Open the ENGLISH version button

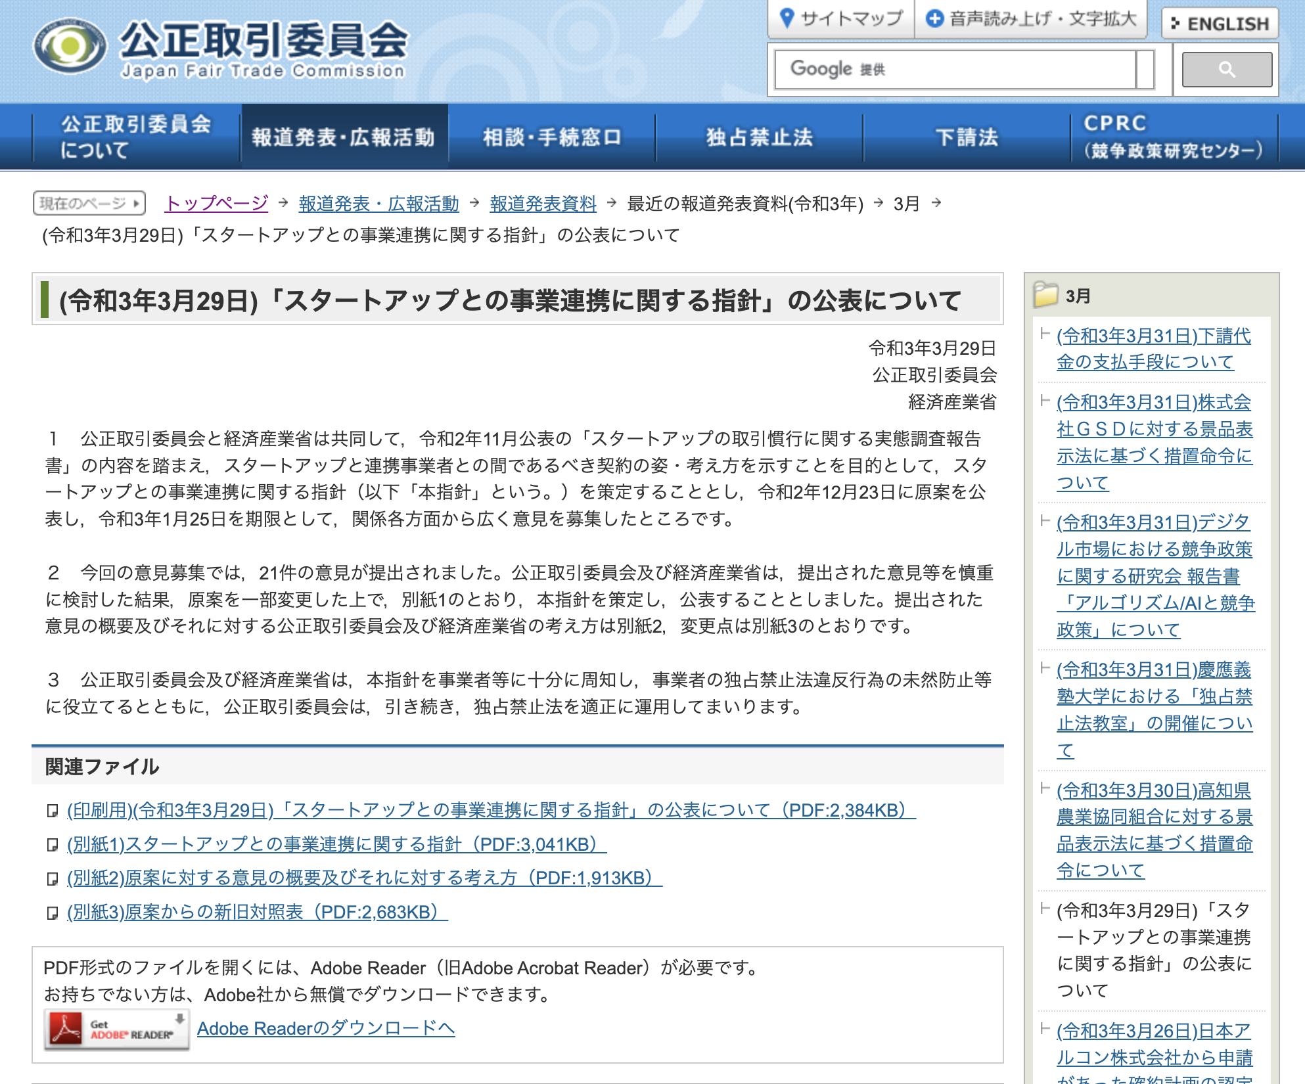(x=1220, y=24)
